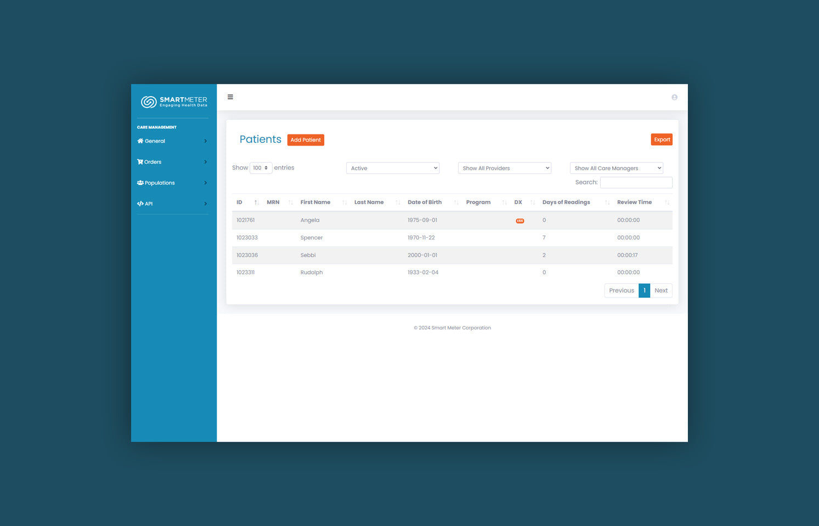Click the hamburger menu icon

(x=230, y=97)
